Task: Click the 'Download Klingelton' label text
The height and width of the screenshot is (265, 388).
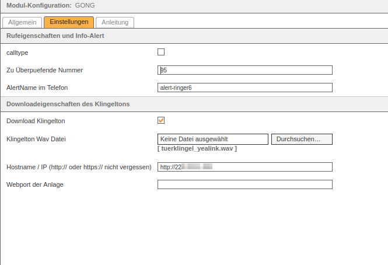Action: [35, 121]
